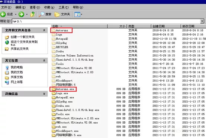Open the Tools (工具) menu
Screen dimensions: 206x138
(64, 7)
